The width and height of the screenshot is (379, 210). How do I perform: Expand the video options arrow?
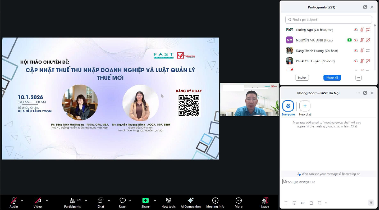pyautogui.click(x=47, y=200)
